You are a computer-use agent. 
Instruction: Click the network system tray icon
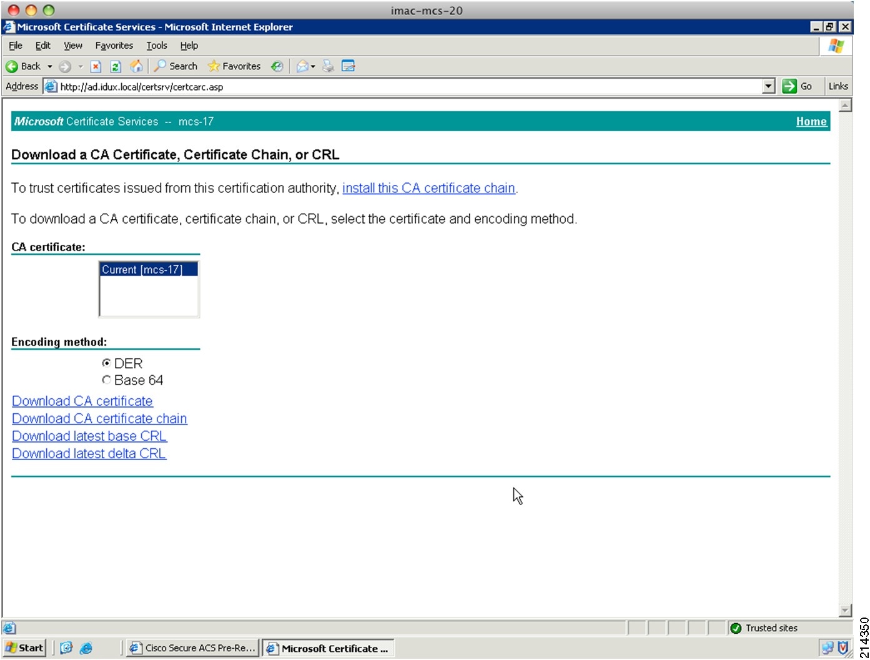pos(828,648)
